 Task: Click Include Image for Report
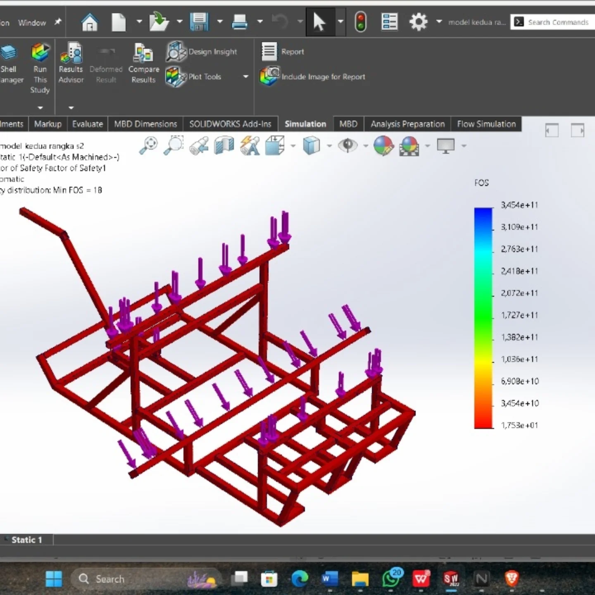[313, 76]
